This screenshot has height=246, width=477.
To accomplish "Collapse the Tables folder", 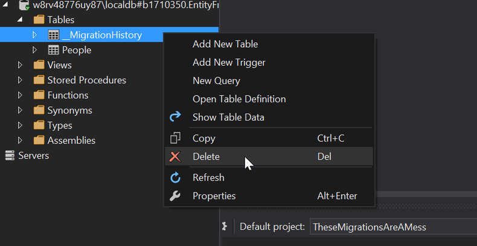I will (x=20, y=19).
